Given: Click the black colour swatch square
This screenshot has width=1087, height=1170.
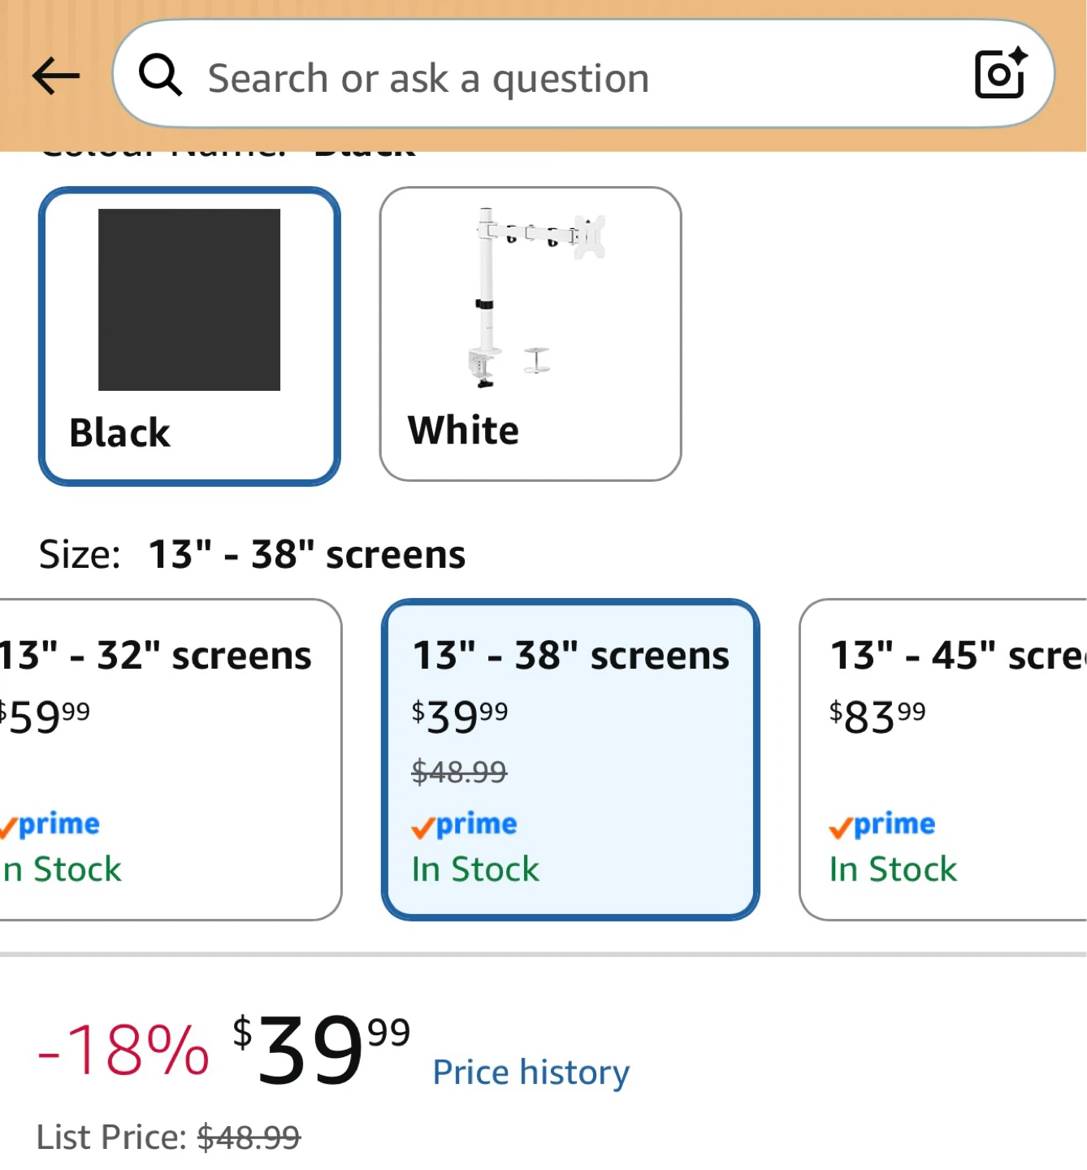Looking at the screenshot, I should pyautogui.click(x=189, y=300).
